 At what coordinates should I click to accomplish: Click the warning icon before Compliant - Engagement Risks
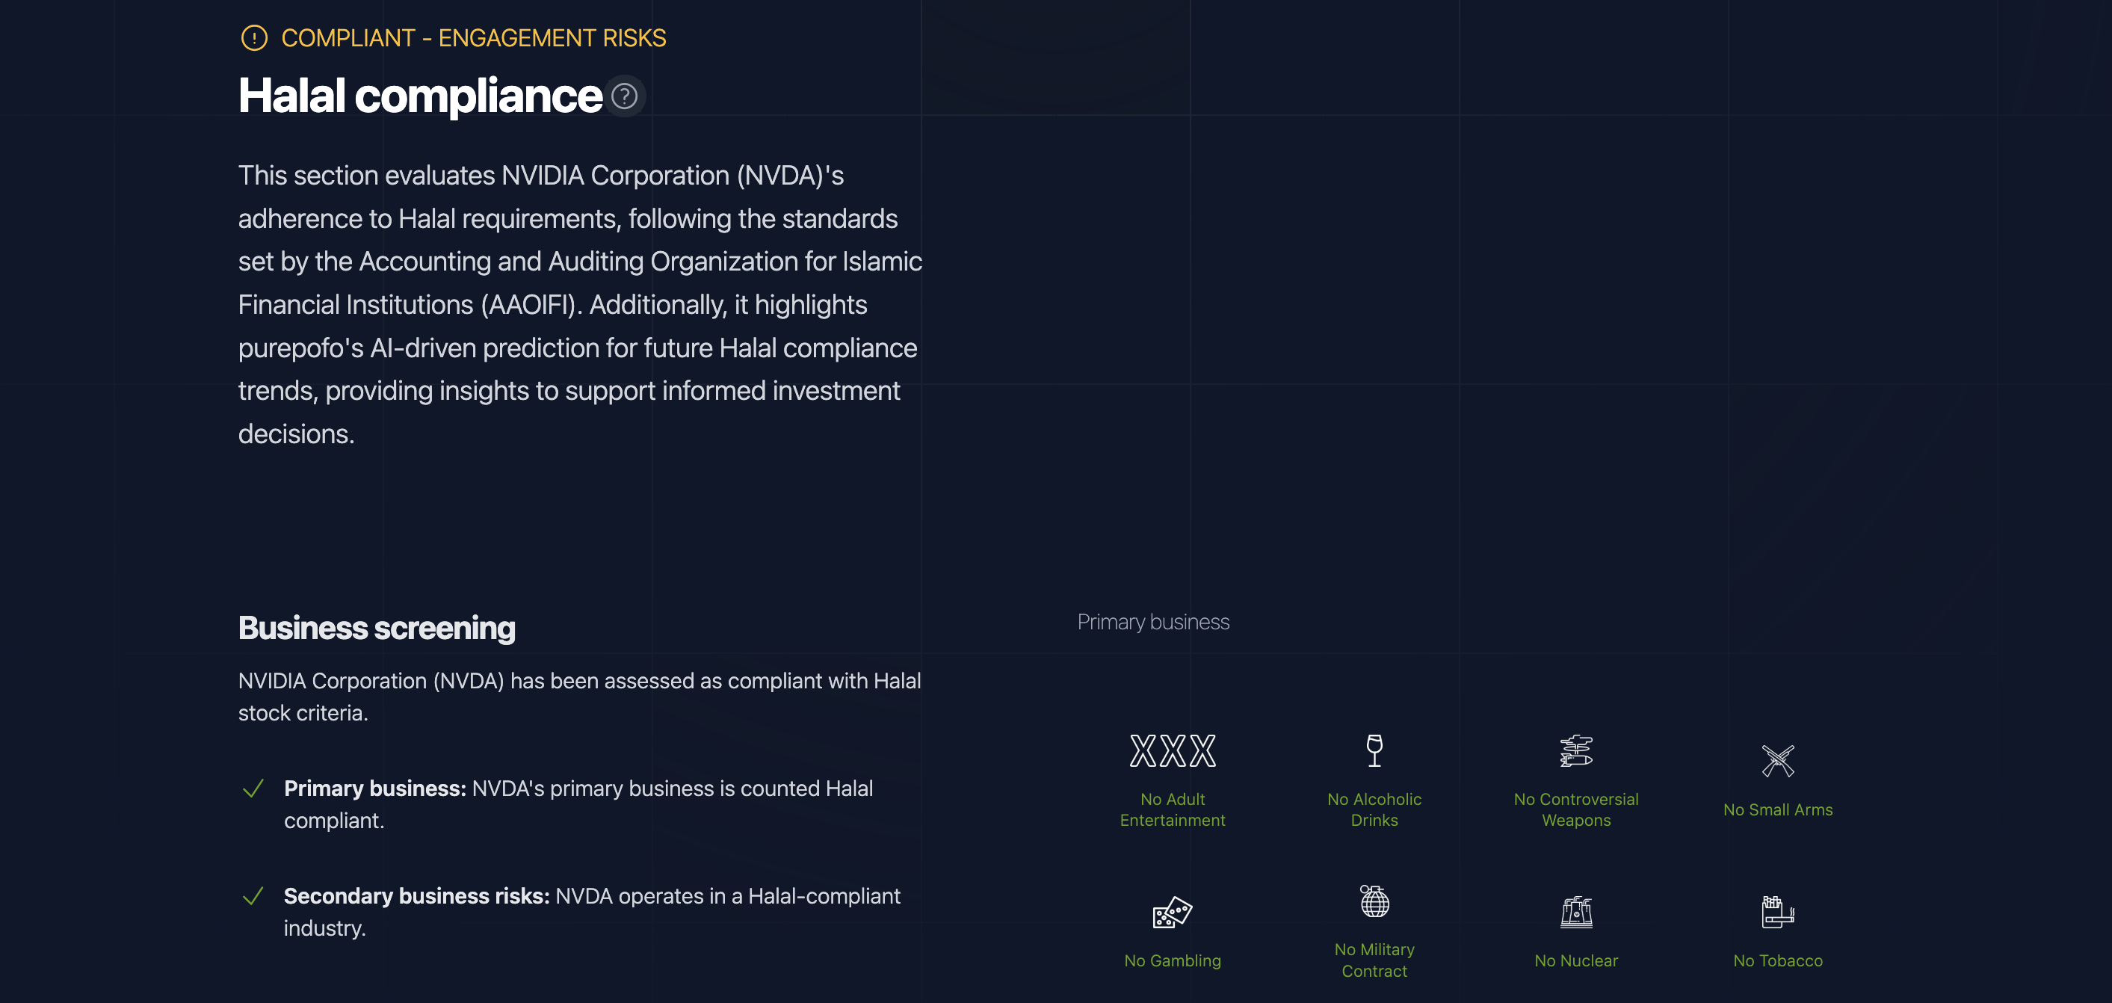tap(254, 37)
